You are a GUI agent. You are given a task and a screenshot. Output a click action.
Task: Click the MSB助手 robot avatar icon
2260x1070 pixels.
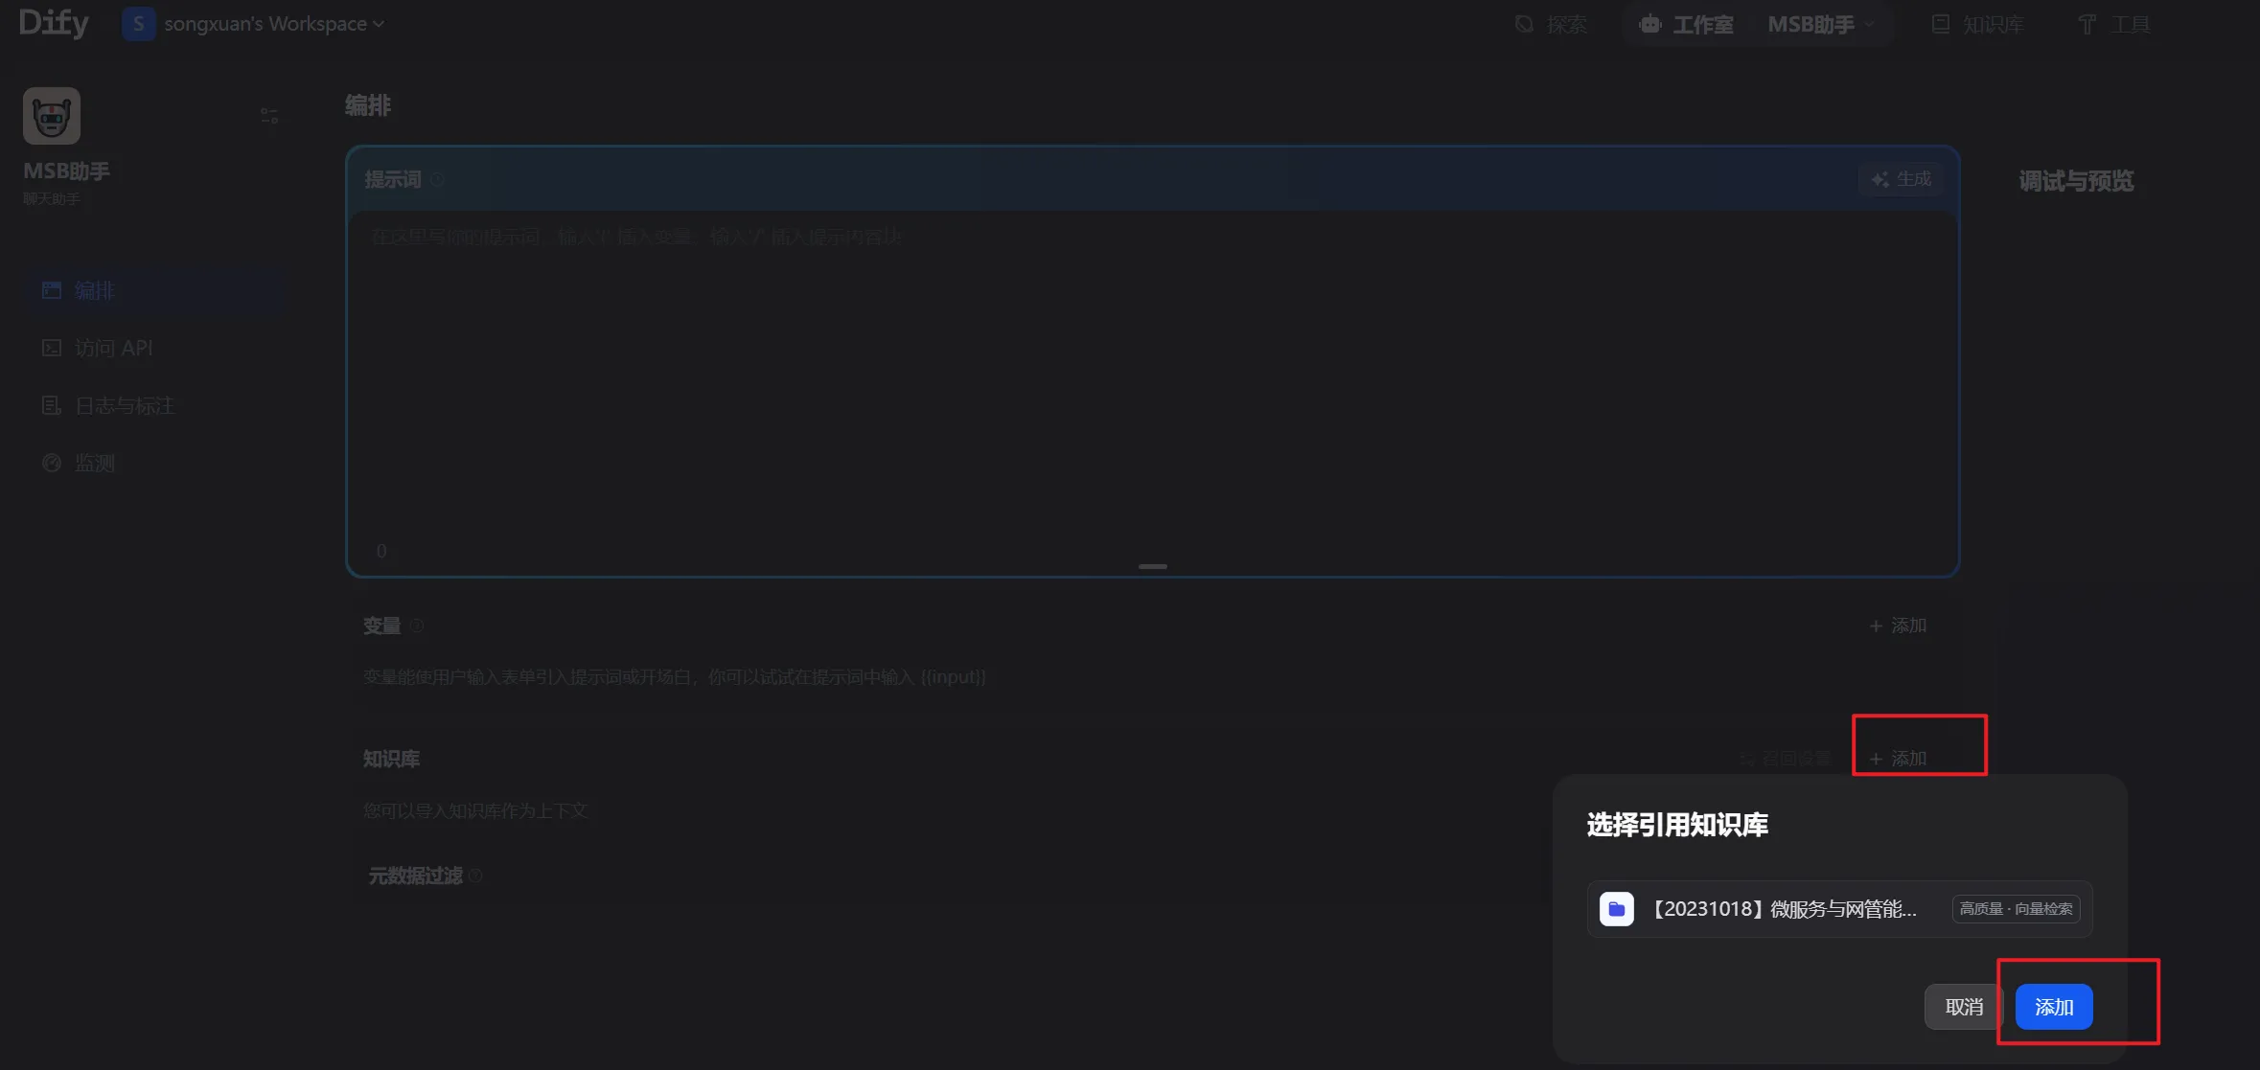(52, 116)
